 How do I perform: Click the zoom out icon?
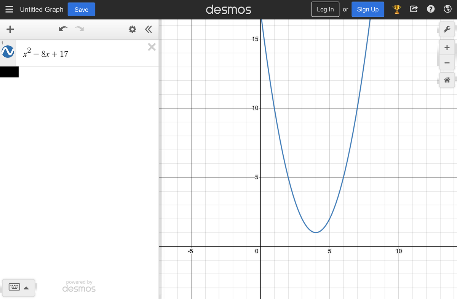pyautogui.click(x=447, y=62)
